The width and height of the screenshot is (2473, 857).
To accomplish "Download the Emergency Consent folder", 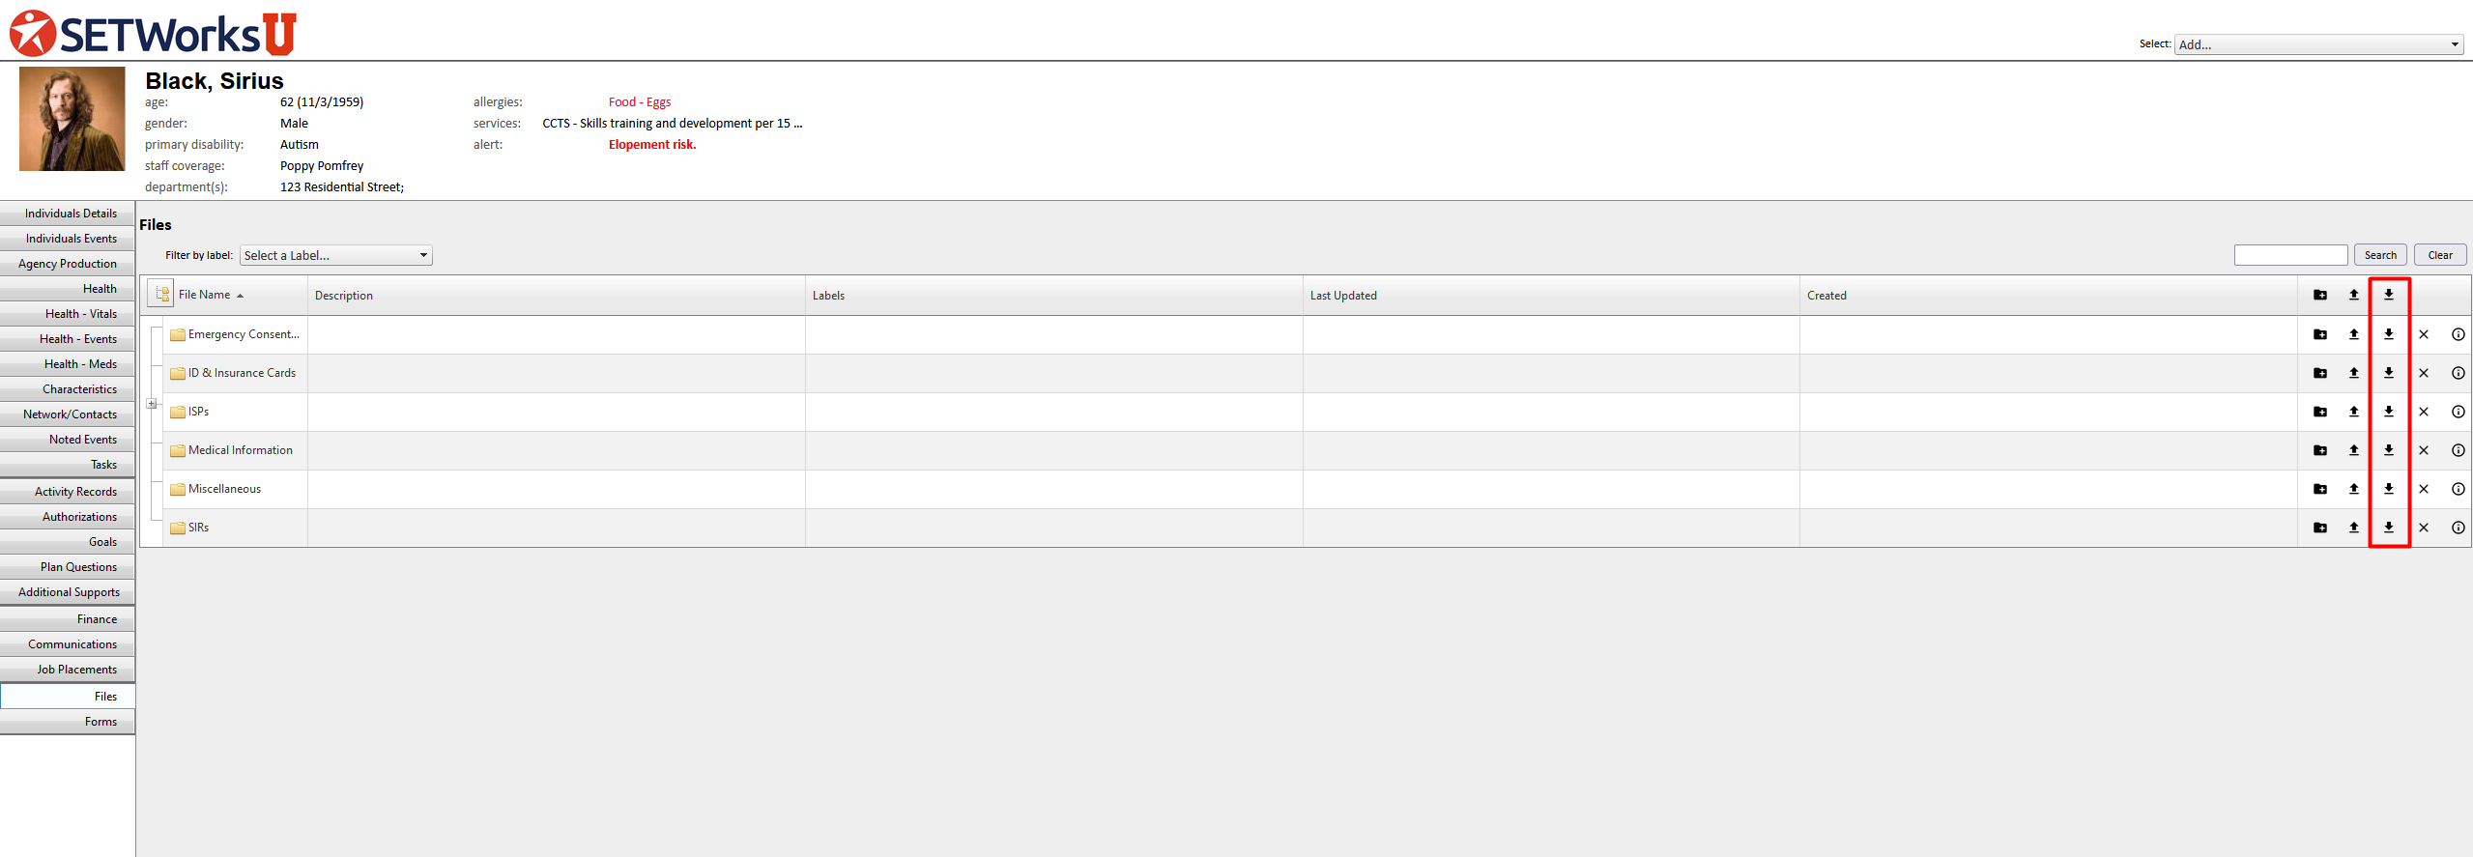I will click(2388, 334).
